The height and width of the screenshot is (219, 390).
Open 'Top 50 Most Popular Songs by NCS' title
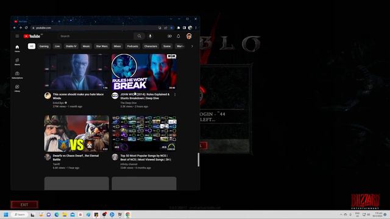146,158
